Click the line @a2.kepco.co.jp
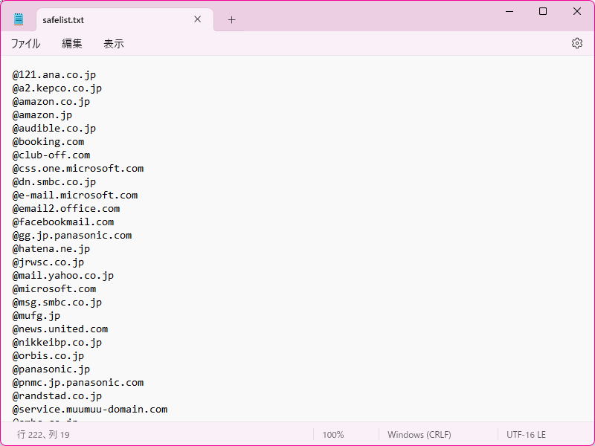Image resolution: width=595 pixels, height=446 pixels. coord(57,88)
